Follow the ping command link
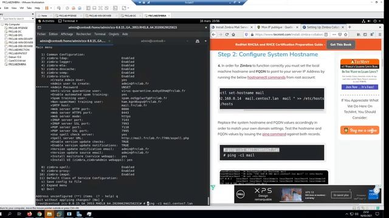The height and width of the screenshot is (218, 389). (x=274, y=134)
